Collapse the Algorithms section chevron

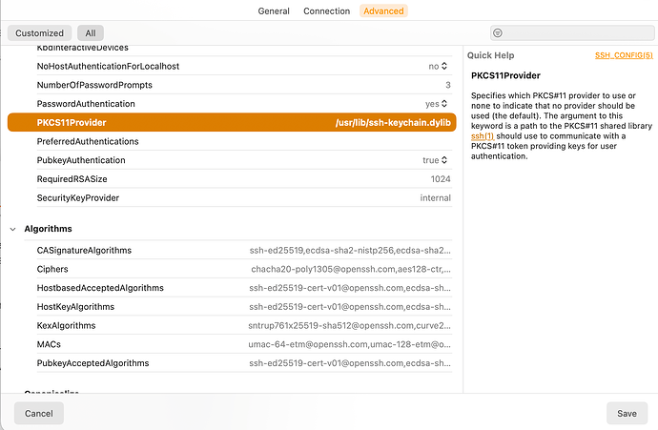(13, 229)
